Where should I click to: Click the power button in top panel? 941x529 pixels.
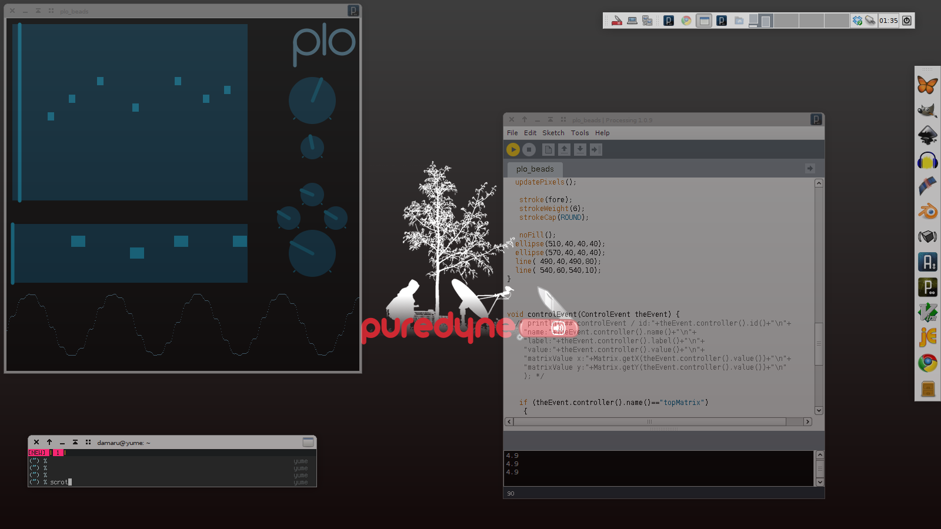pos(907,21)
